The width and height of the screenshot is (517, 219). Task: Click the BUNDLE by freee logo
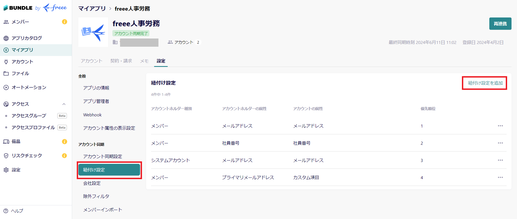point(35,8)
